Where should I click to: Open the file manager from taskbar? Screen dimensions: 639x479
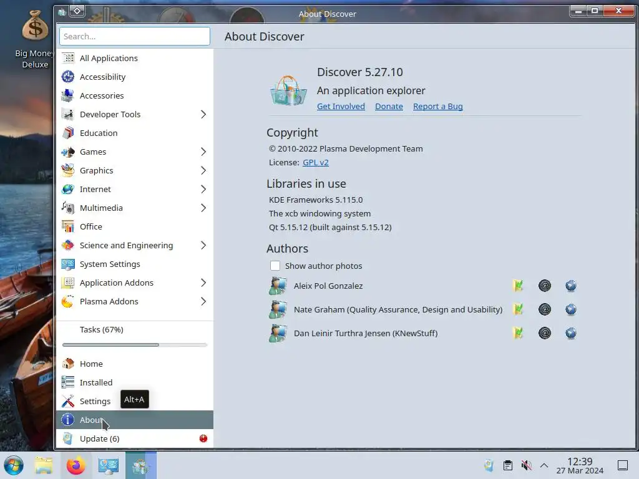[x=44, y=465]
